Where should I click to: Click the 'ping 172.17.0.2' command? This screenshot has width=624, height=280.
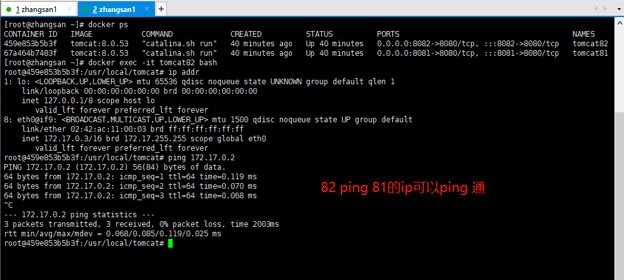[201, 158]
